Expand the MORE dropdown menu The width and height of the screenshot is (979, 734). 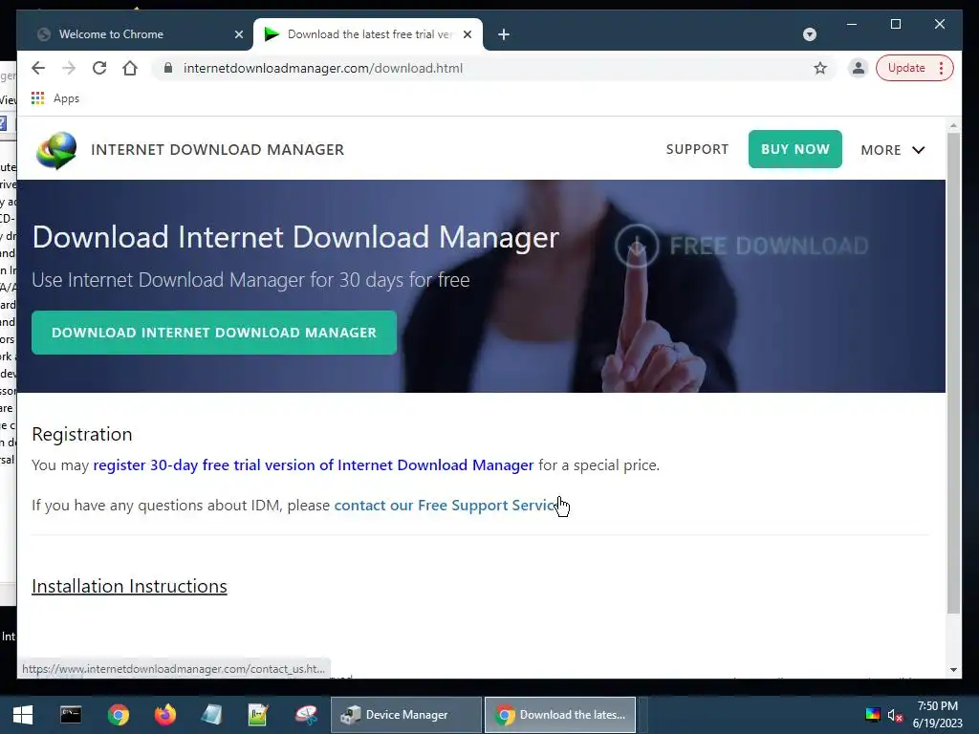coord(892,150)
